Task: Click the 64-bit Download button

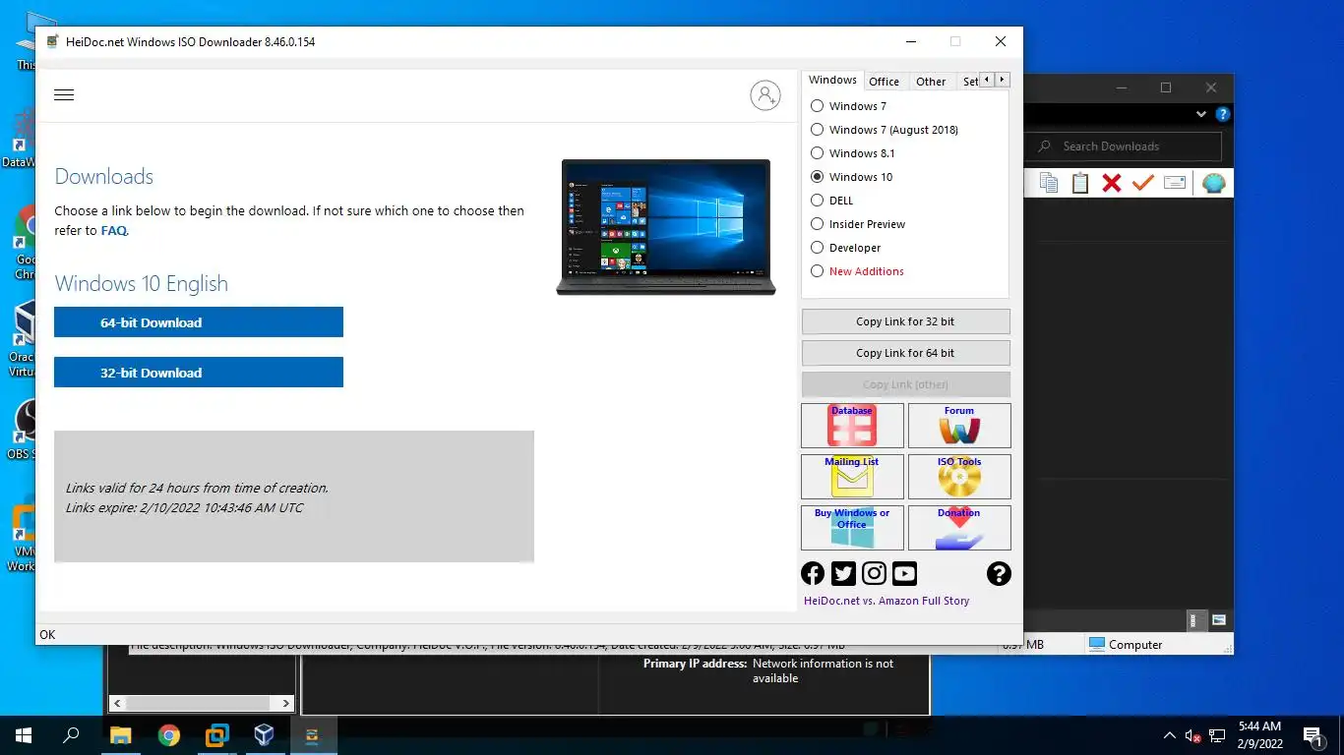Action: 199,322
